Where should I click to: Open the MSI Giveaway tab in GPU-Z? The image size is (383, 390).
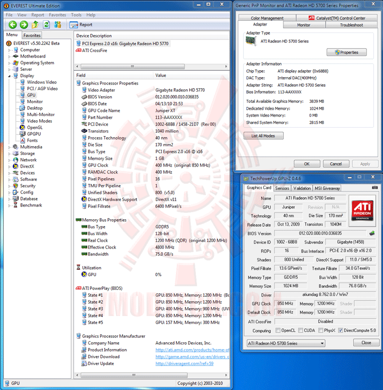coord(327,188)
